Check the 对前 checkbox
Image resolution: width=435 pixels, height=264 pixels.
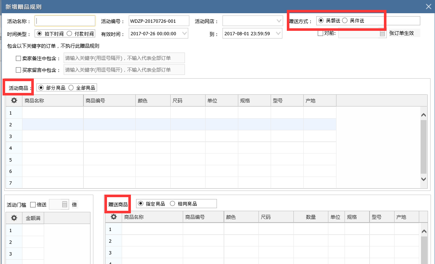(x=320, y=33)
